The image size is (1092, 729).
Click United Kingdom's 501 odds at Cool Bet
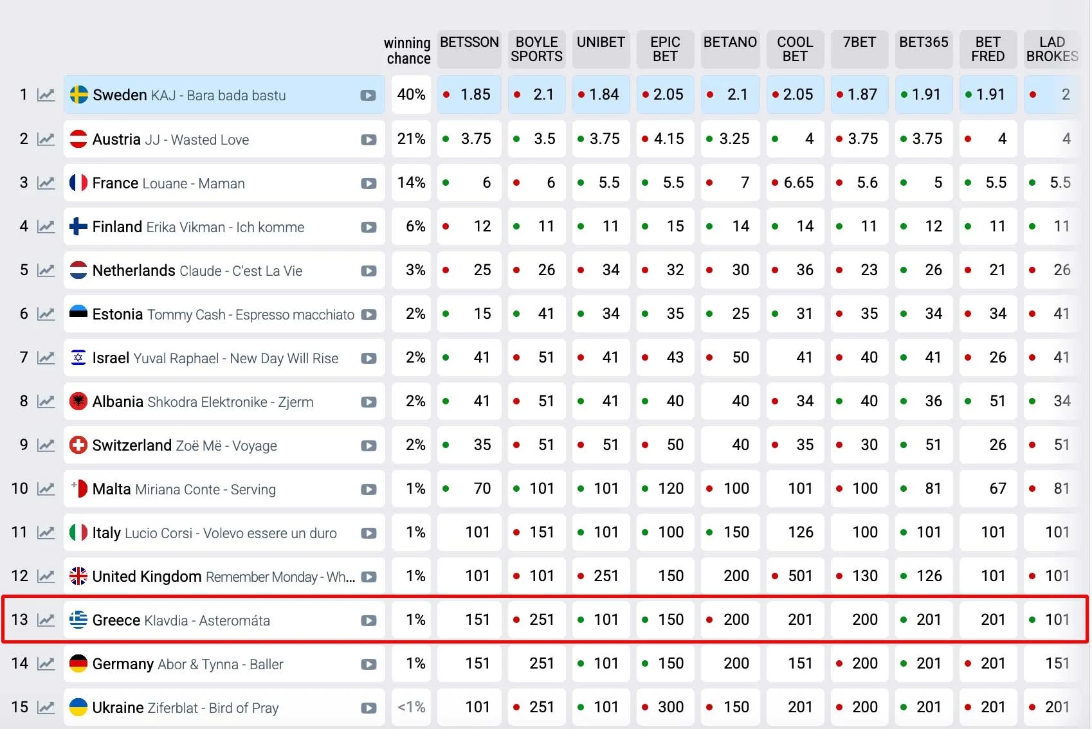[796, 576]
